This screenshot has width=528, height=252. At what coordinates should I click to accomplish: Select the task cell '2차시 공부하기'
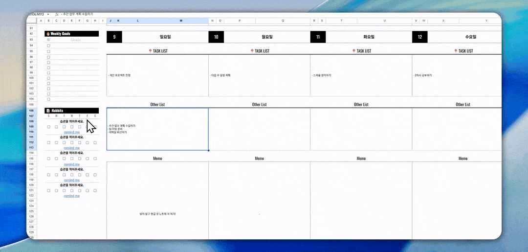click(457, 75)
